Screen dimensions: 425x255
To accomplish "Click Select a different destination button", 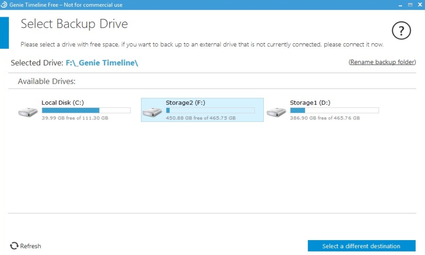I will [x=361, y=246].
